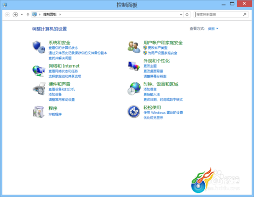Click 查看网络状态和任务 link

pyautogui.click(x=63, y=71)
